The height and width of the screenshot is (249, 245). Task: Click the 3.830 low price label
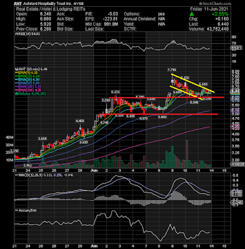coord(84,142)
